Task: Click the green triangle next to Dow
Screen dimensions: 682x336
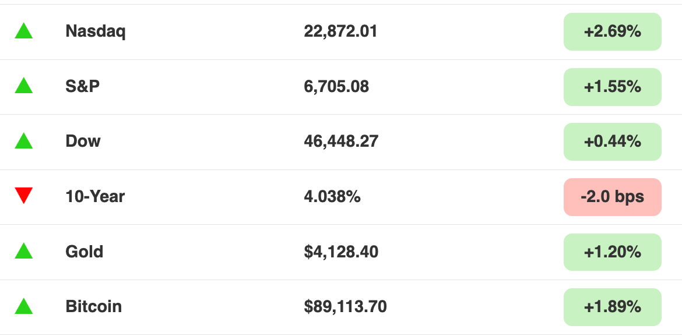Action: (x=24, y=141)
